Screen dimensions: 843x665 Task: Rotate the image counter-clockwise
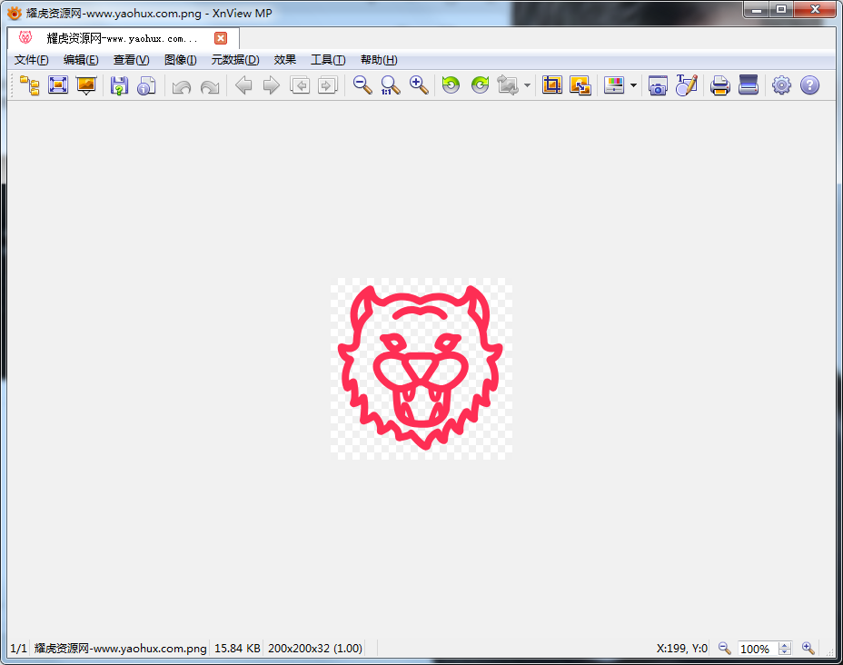click(451, 86)
